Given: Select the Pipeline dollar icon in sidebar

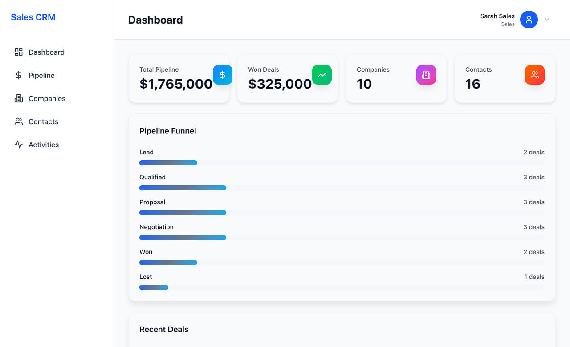Looking at the screenshot, I should point(18,75).
